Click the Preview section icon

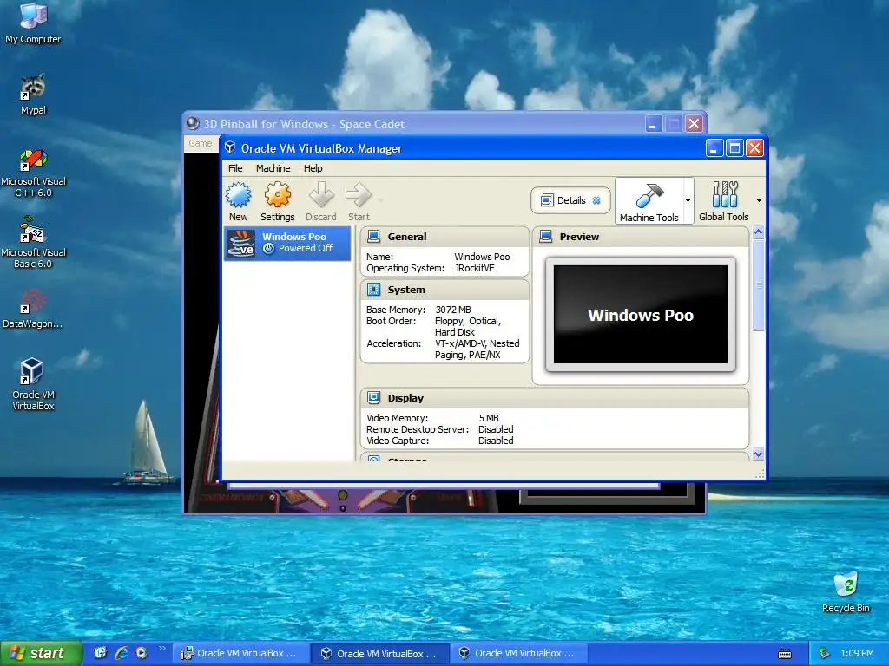coord(545,236)
